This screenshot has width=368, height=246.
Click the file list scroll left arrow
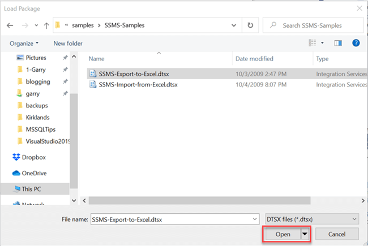click(x=84, y=201)
